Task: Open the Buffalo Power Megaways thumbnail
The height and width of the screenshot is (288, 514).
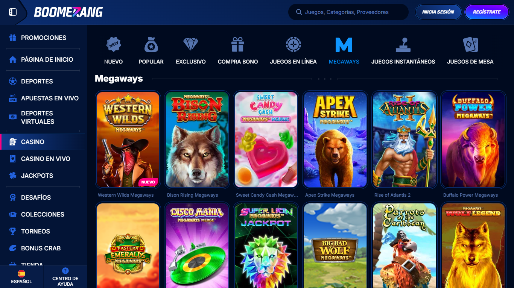Action: point(473,139)
